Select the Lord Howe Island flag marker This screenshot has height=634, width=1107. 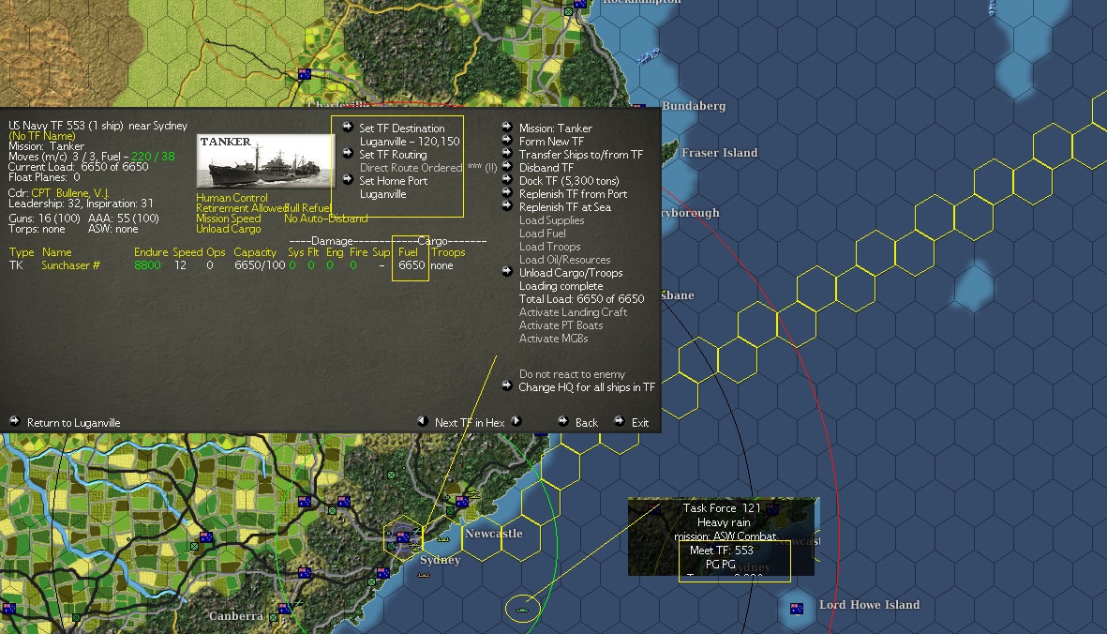click(x=797, y=608)
